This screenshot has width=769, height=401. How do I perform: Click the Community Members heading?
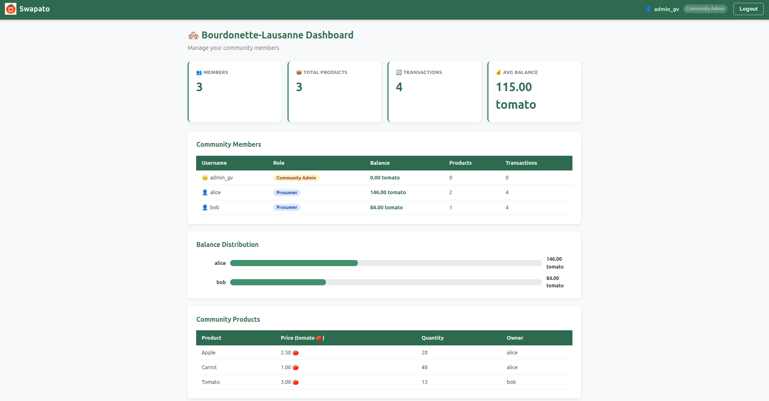(228, 145)
